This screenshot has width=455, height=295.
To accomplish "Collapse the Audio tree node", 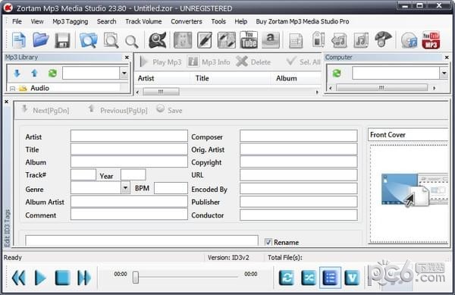I will click(12, 89).
